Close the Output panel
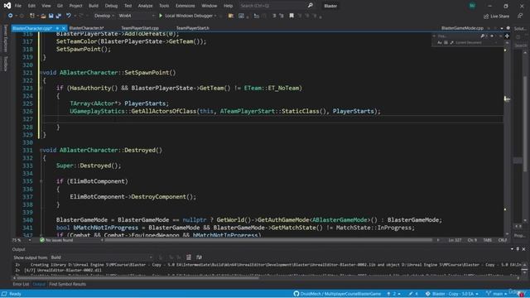The height and width of the screenshot is (298, 530). [x=524, y=249]
